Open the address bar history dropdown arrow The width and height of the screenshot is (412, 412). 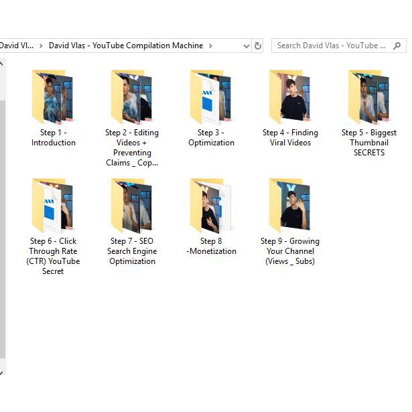[x=246, y=46]
